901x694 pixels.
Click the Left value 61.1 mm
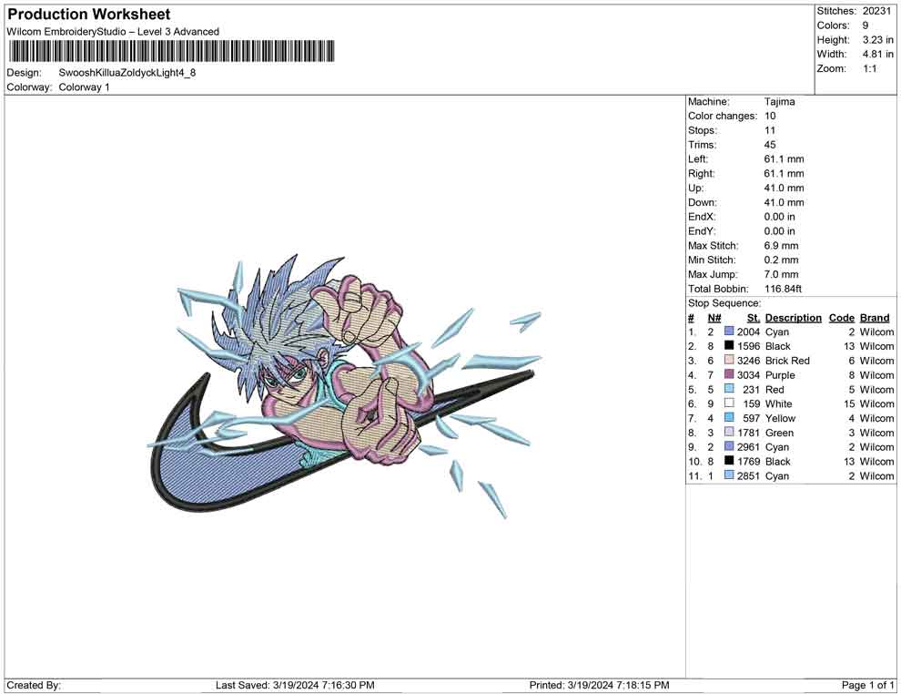(784, 159)
